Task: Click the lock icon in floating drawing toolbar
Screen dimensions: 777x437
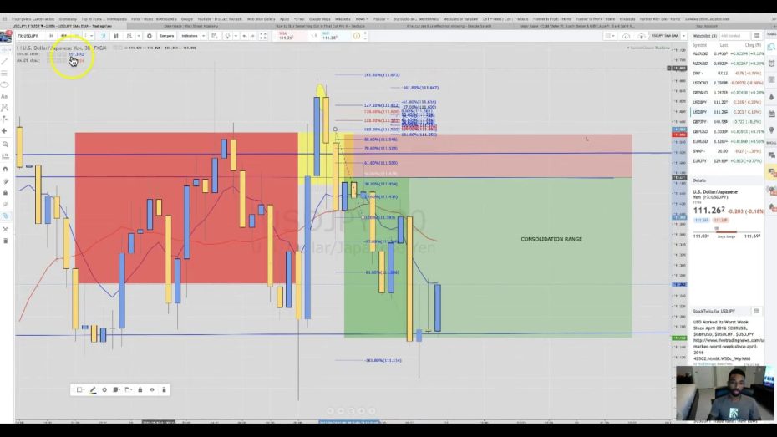Action: coord(140,389)
